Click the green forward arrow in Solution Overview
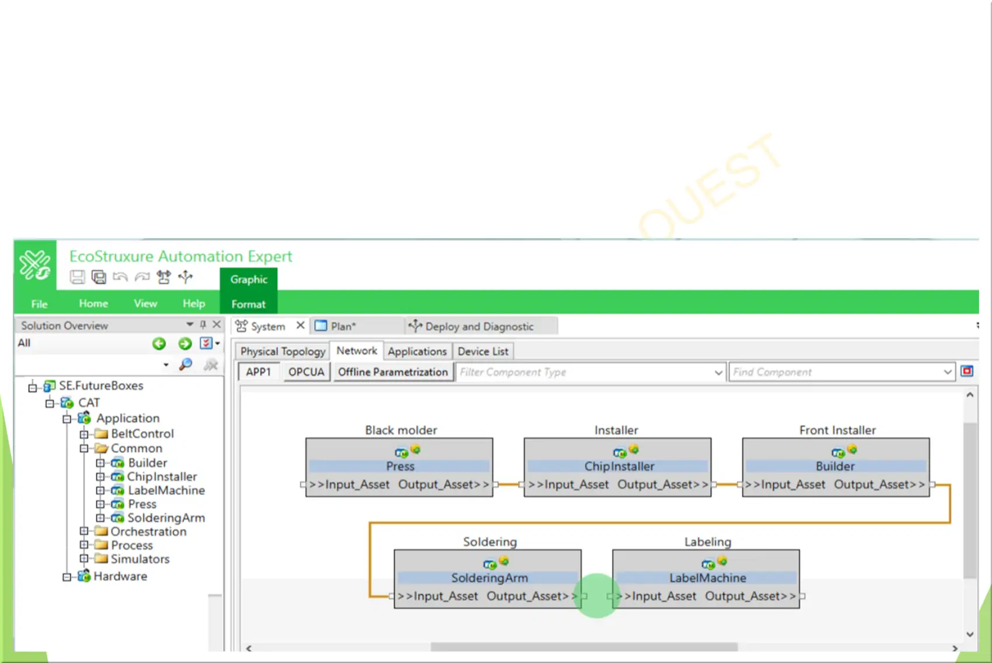 pos(185,344)
